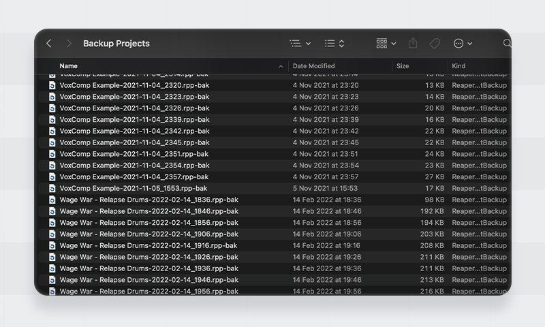Click date '5 Nov 2021 at 15:53'

click(x=325, y=188)
